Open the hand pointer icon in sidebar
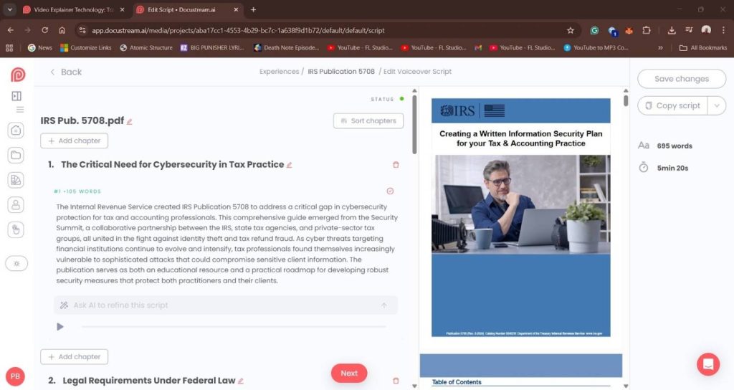734x390 pixels. click(16, 230)
